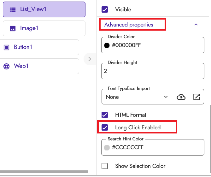The height and width of the screenshot is (177, 211).
Task: Click the Advanced properties section header
Action: click(129, 25)
